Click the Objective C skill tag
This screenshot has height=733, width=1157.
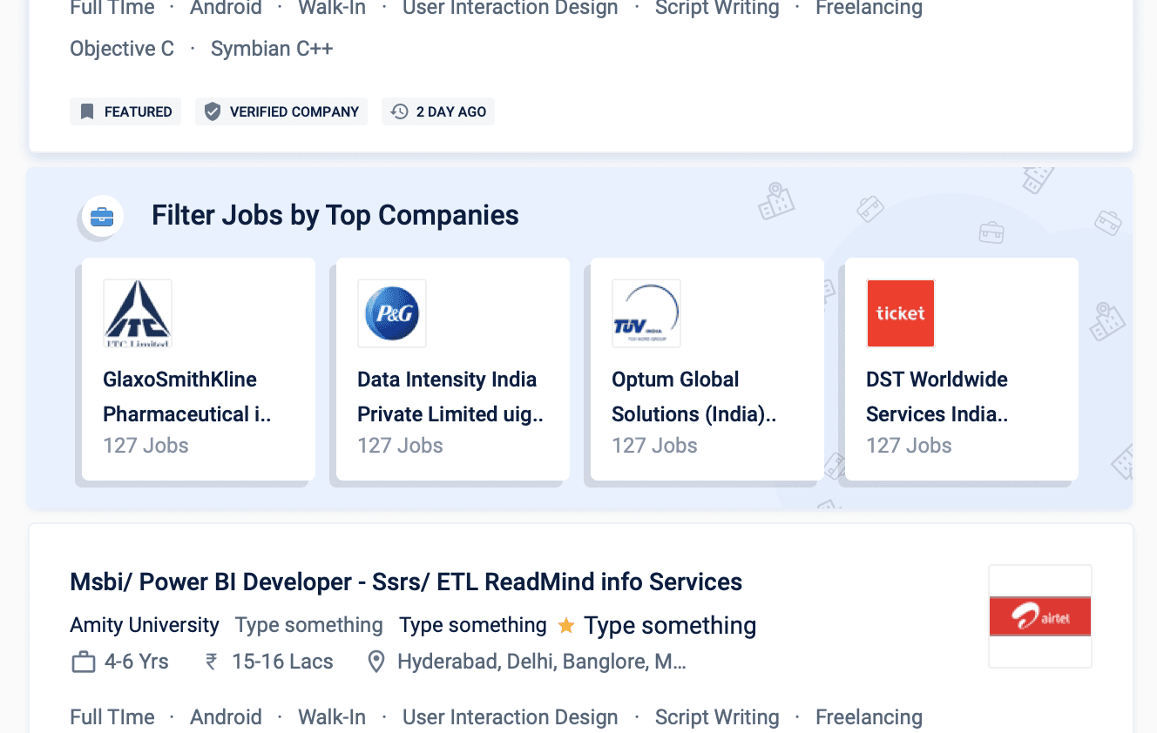122,49
